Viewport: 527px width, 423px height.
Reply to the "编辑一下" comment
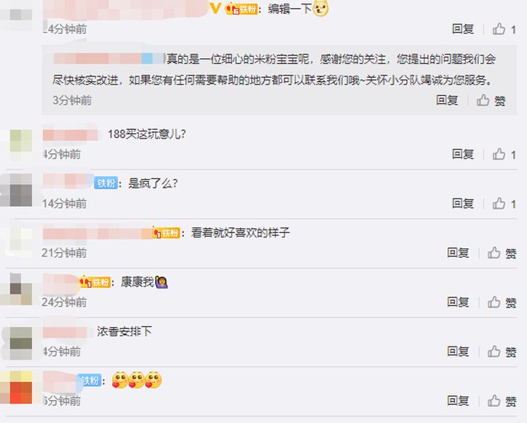(x=463, y=29)
